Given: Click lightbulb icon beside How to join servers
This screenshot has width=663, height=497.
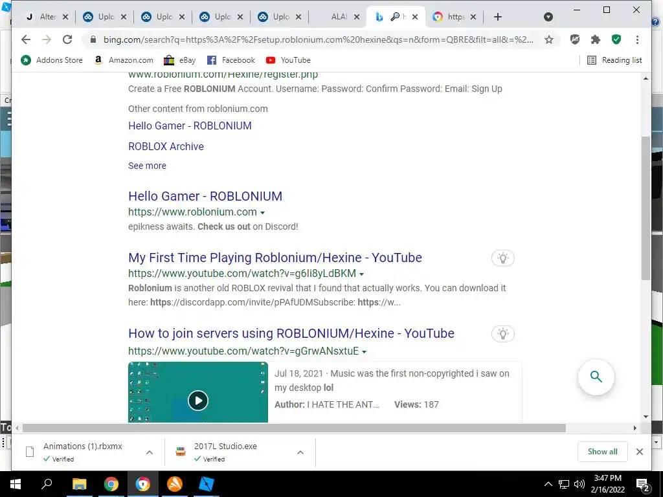Looking at the screenshot, I should (x=502, y=334).
